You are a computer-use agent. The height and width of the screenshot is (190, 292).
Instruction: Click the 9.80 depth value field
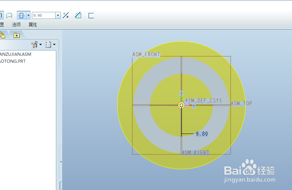44,15
